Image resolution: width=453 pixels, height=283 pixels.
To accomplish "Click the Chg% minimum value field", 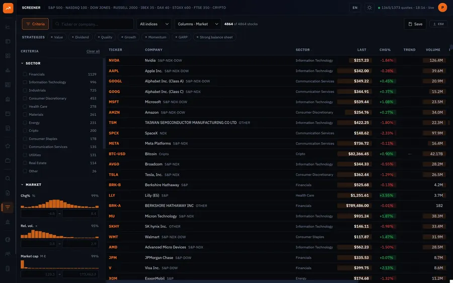I will tap(39, 214).
